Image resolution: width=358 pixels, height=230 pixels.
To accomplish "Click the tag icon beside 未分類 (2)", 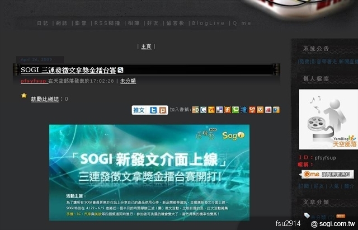I will [x=307, y=215].
